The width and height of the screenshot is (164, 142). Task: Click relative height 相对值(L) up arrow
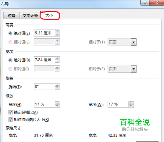(x=57, y=41)
